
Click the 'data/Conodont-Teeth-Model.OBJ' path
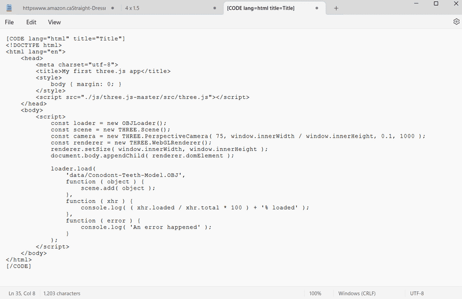click(x=125, y=175)
